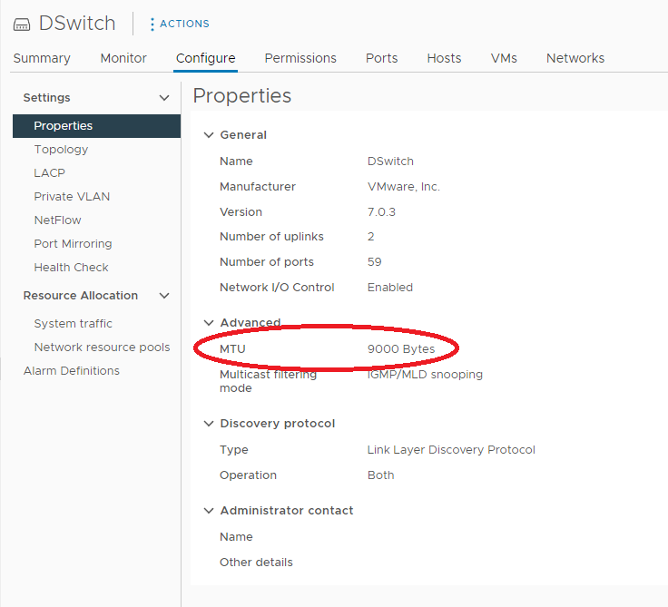The width and height of the screenshot is (668, 607).
Task: Open Topology in the settings sidebar
Action: coord(61,150)
